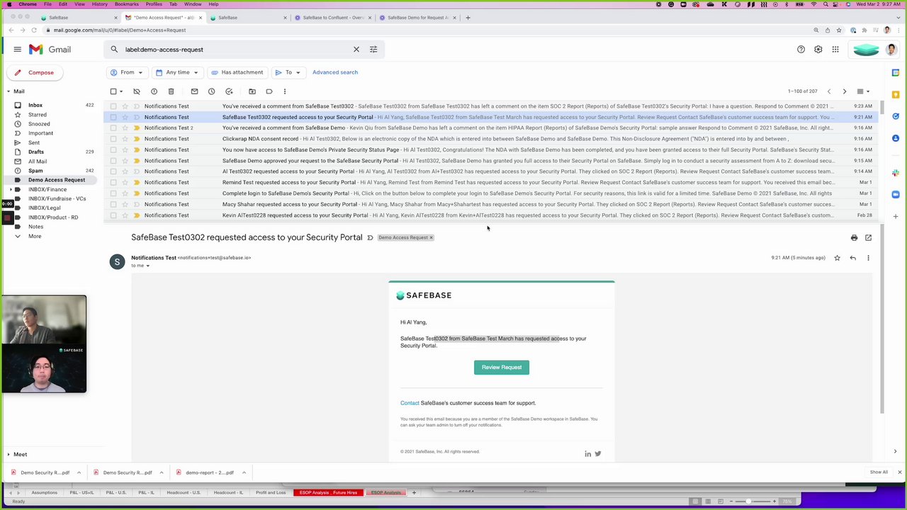Screen dimensions: 907x510
Task: Open Gmail support help icon
Action: [801, 50]
